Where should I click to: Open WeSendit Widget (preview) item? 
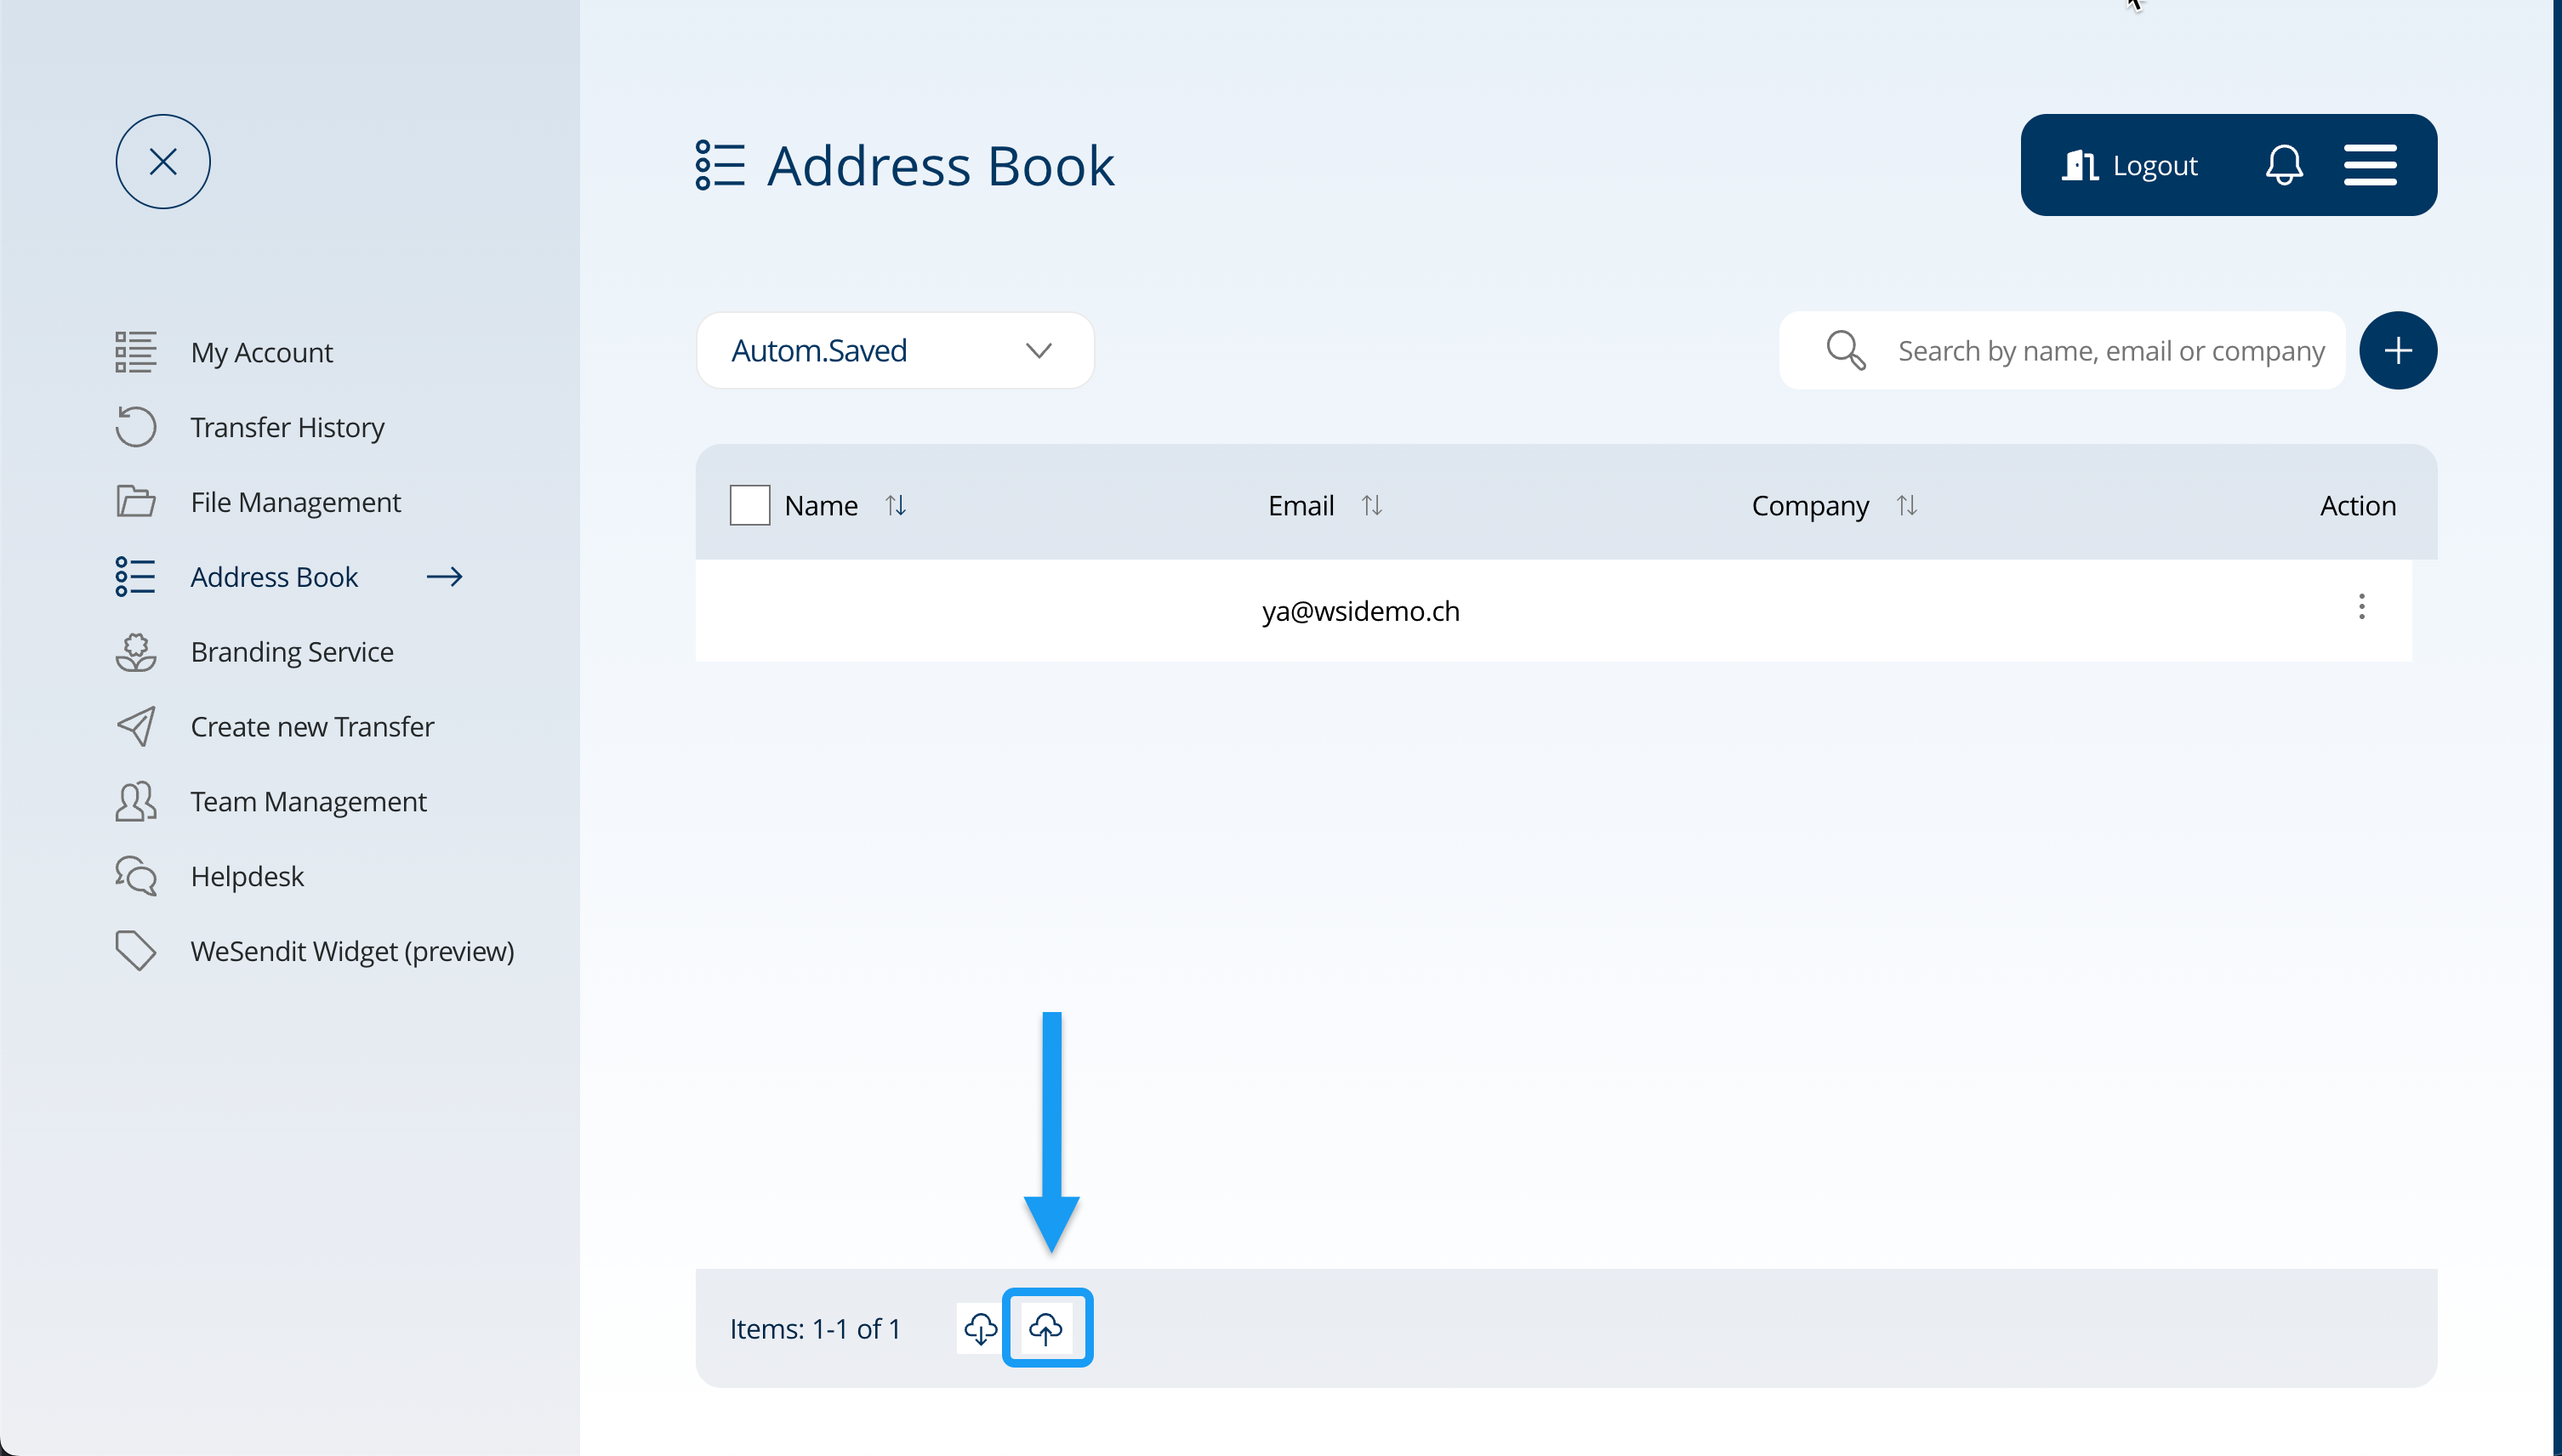[352, 951]
